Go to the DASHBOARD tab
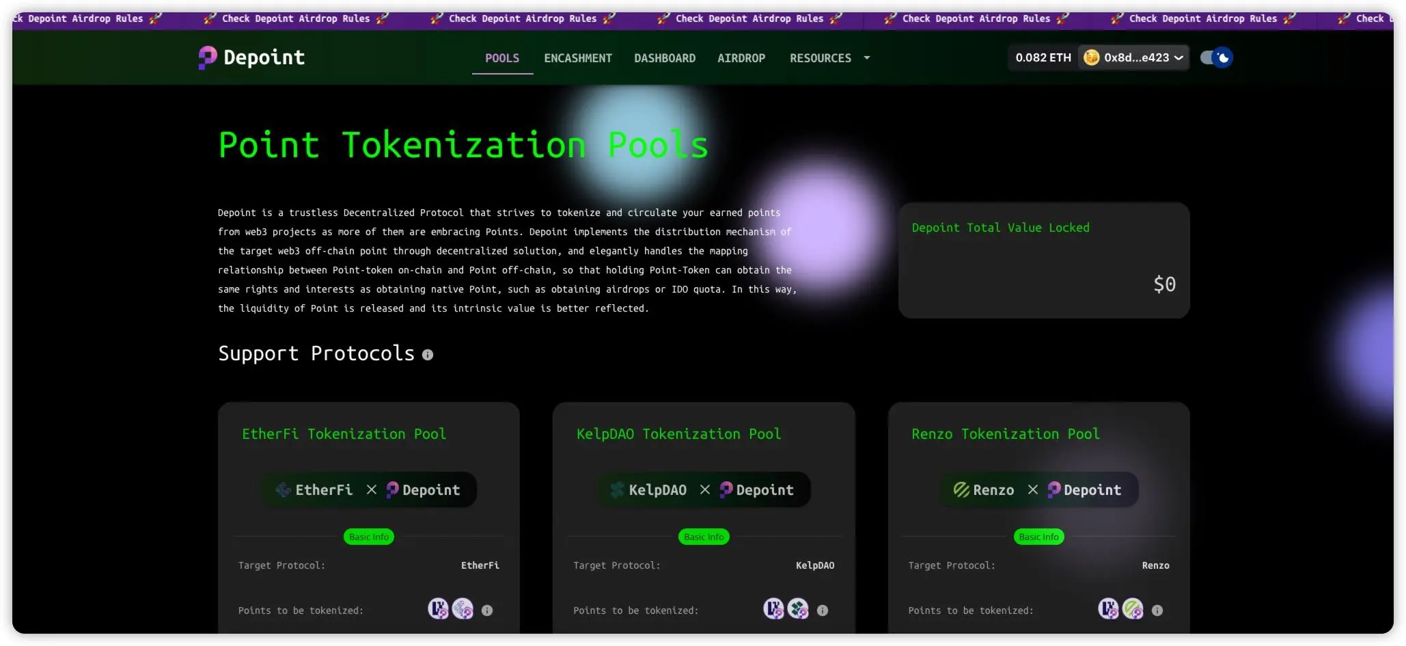The height and width of the screenshot is (646, 1406). tap(665, 58)
